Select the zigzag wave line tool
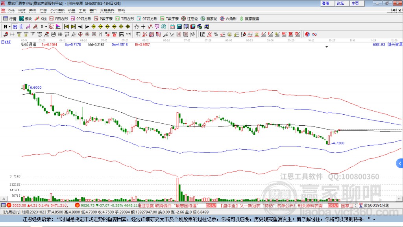Screen dimensions: 403x227 coord(172,35)
